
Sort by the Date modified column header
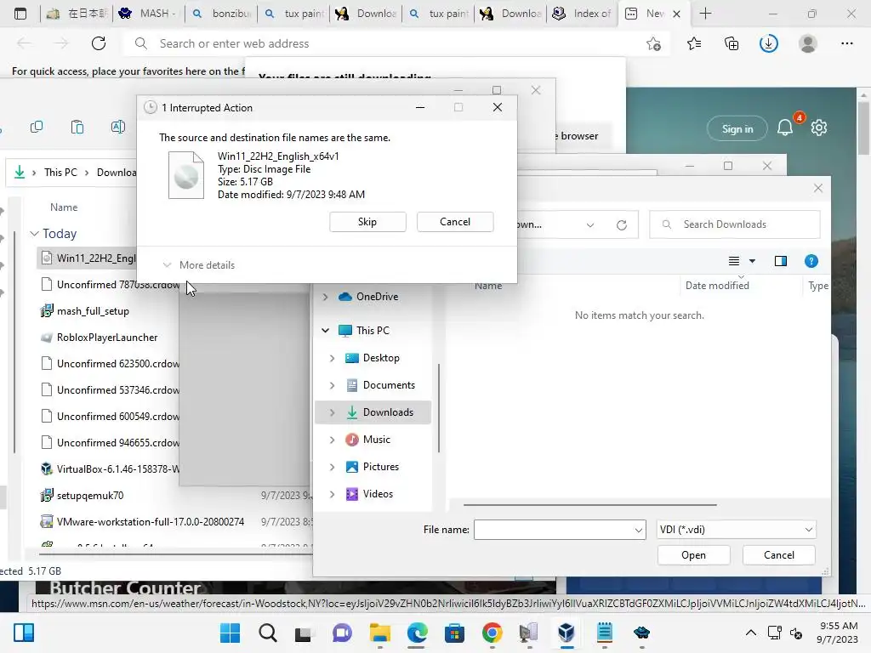[716, 286]
